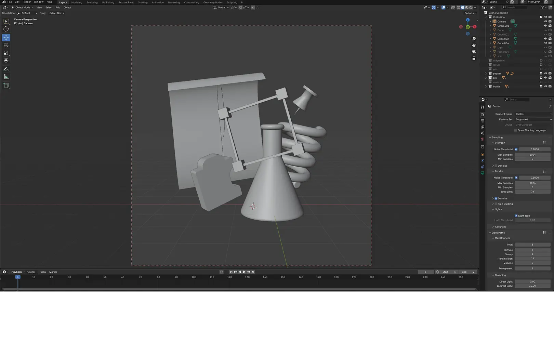Select the Scale tool in toolbar
This screenshot has height=338, width=554.
point(6,53)
